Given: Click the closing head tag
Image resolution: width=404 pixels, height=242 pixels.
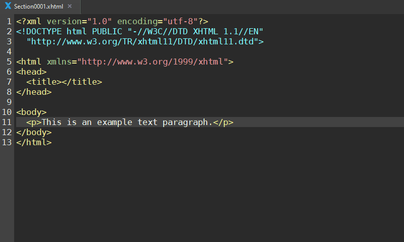Looking at the screenshot, I should (x=34, y=92).
